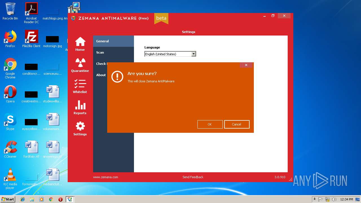Click the 3.0.910 version text
Image resolution: width=361 pixels, height=203 pixels.
[x=280, y=177]
